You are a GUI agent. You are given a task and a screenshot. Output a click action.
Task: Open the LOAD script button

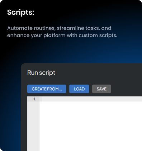tap(79, 89)
